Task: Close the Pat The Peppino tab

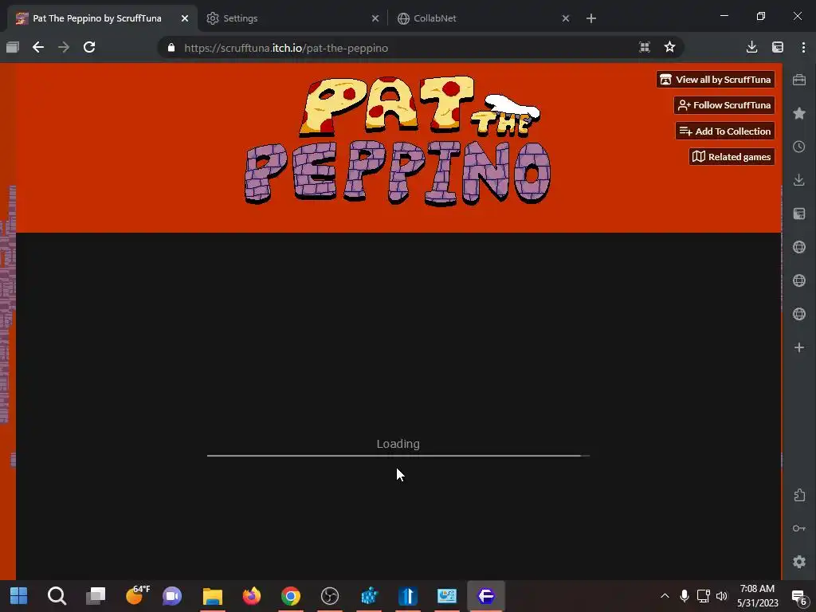Action: pyautogui.click(x=185, y=18)
